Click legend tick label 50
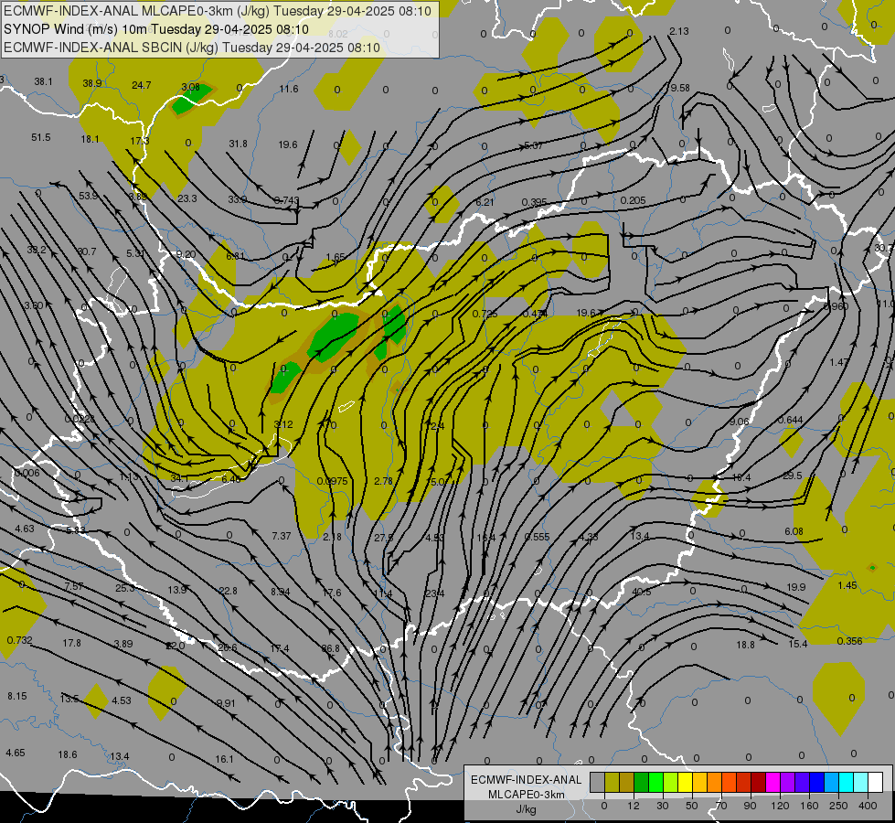895x823 pixels. click(x=692, y=806)
